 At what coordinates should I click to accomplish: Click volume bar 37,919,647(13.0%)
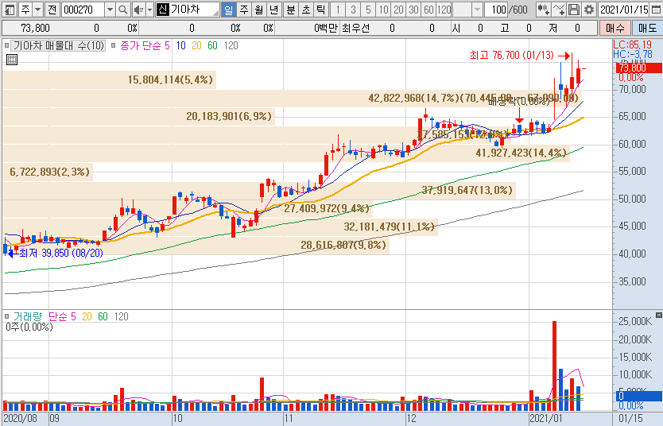tap(259, 190)
